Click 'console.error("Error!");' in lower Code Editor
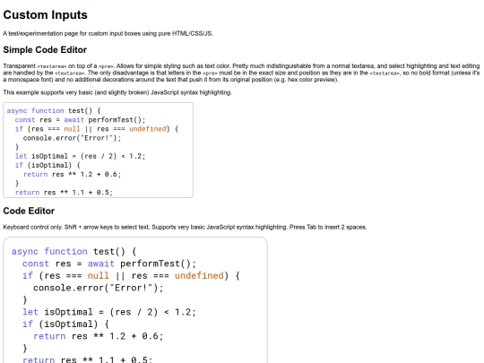The width and height of the screenshot is (484, 363). coord(99,288)
